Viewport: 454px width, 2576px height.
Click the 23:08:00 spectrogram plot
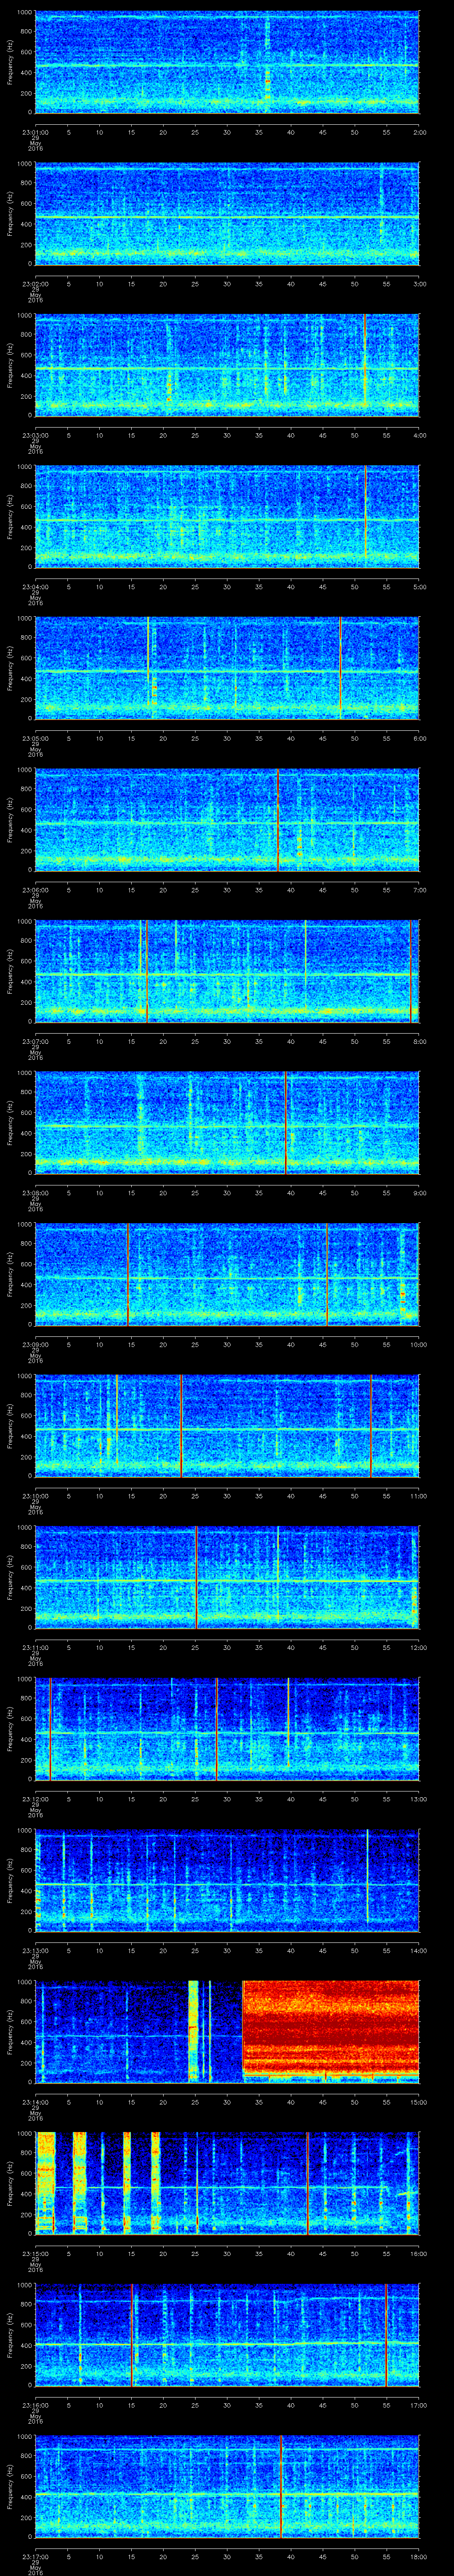click(227, 1123)
